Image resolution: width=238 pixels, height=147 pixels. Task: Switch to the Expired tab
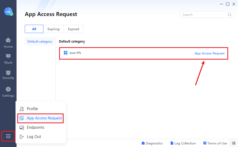click(73, 29)
